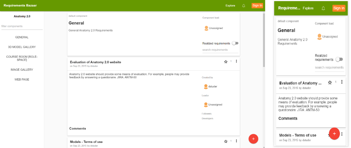Click the Unassigned component lead avatar in desktop view

[206, 28]
